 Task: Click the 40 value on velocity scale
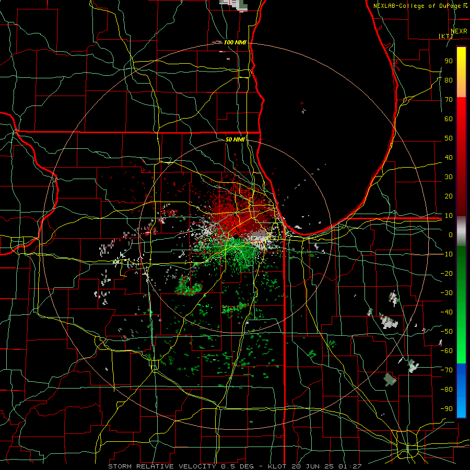tap(449, 157)
